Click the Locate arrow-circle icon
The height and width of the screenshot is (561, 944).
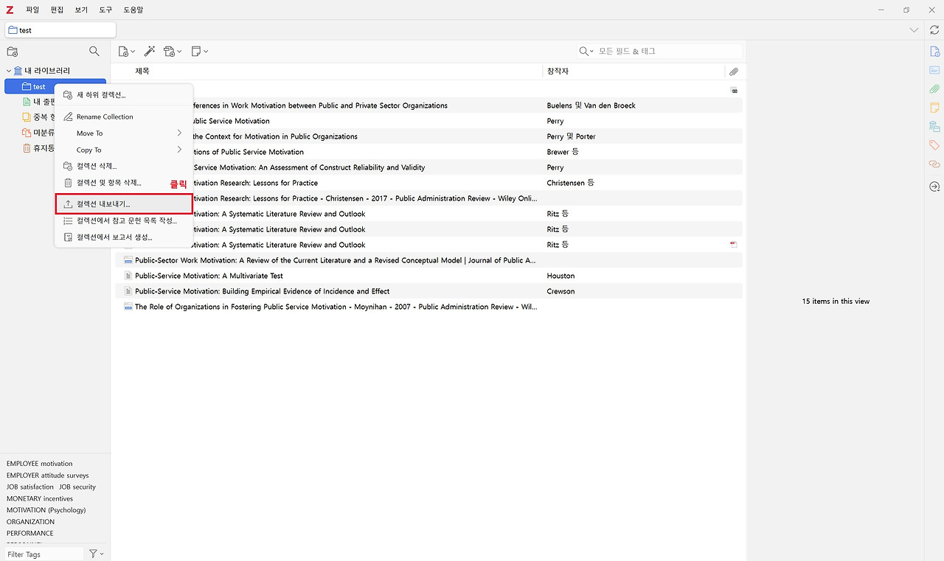[934, 187]
